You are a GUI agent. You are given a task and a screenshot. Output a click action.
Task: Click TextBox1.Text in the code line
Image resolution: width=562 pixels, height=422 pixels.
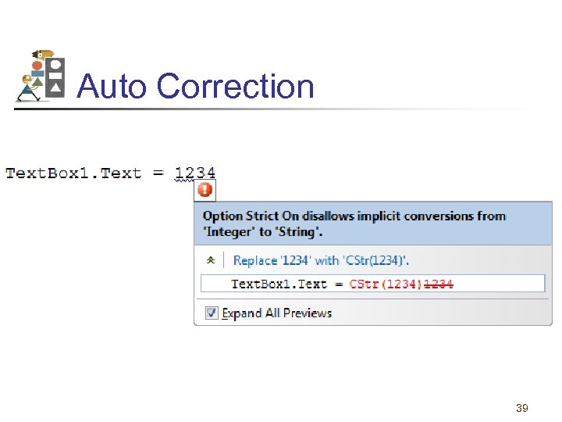coord(73,173)
